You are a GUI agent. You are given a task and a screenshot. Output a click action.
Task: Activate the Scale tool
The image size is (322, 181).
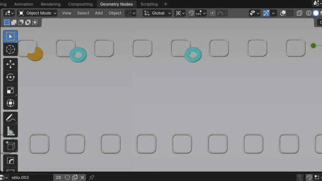pos(10,90)
